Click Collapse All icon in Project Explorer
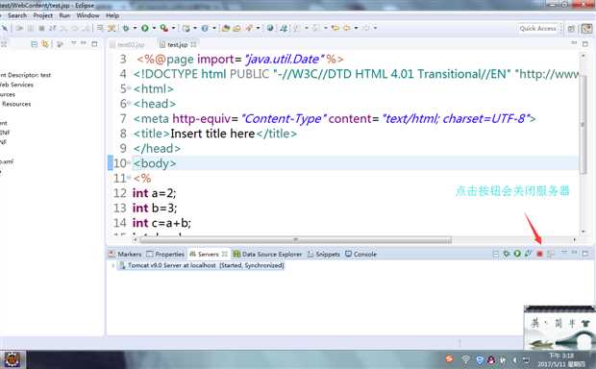596x369 pixels. click(x=34, y=44)
